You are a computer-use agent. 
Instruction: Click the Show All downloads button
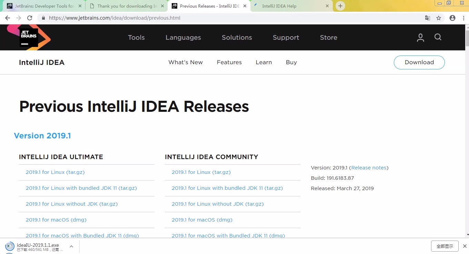point(445,246)
